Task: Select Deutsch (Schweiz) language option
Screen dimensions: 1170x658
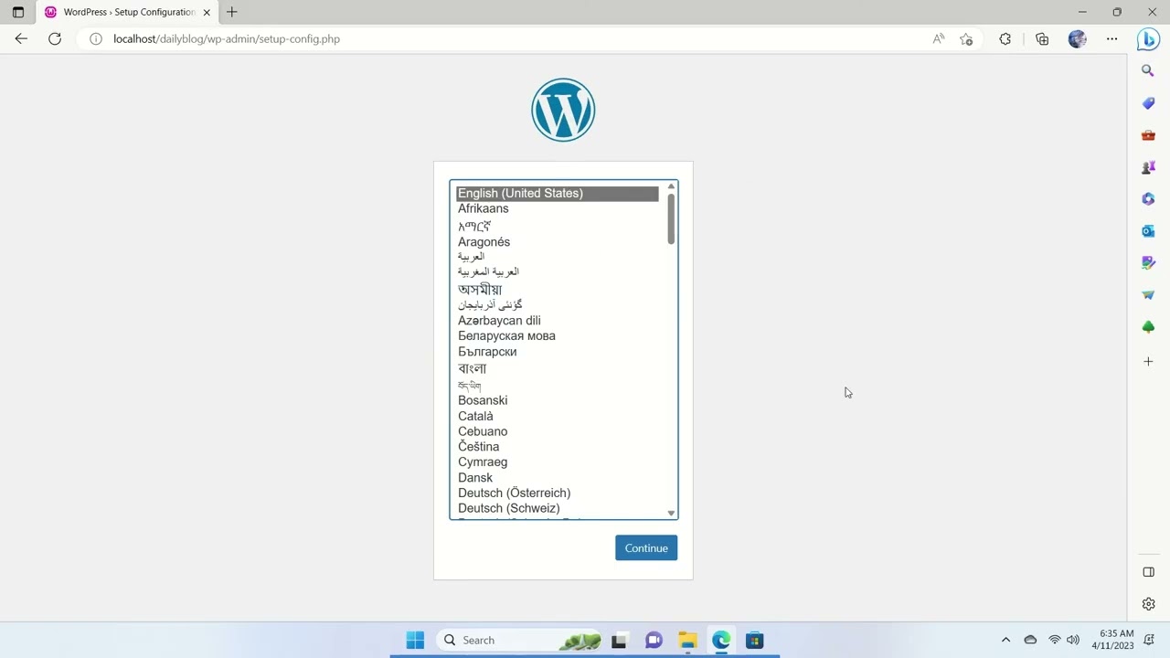Action: pyautogui.click(x=558, y=508)
